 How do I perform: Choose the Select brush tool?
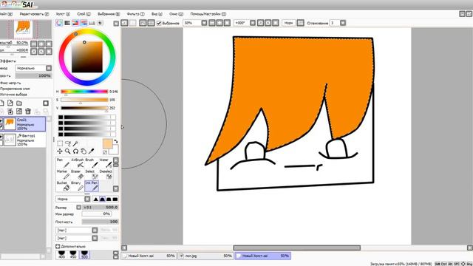(x=92, y=174)
